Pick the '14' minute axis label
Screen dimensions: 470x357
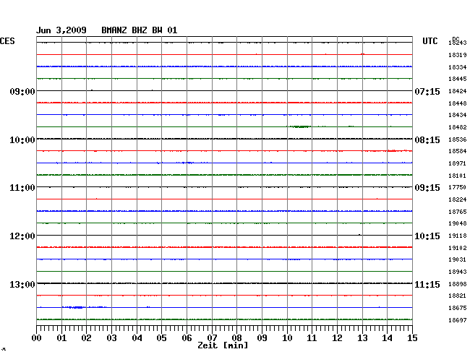click(387, 338)
